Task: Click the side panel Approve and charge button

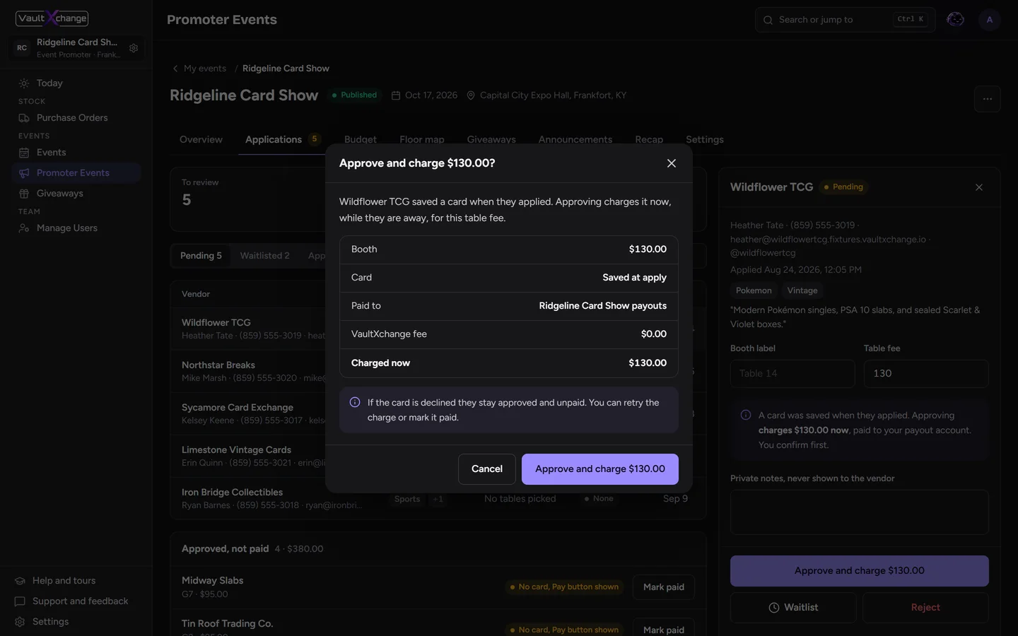Action: click(860, 571)
